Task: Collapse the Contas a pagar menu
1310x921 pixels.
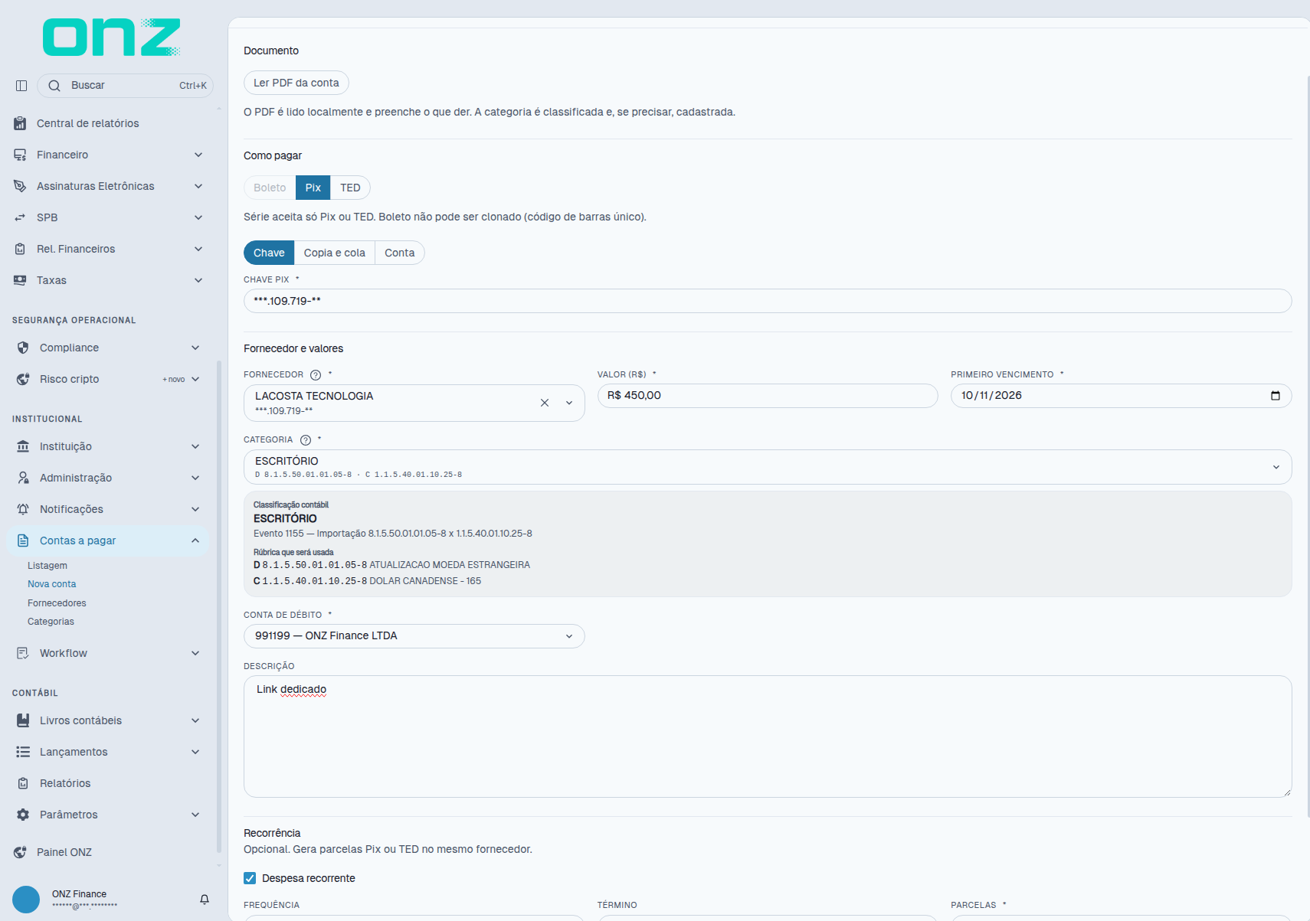Action: (x=195, y=541)
